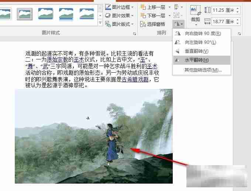Select the waterfall landscape picture
This screenshot has height=191, width=251.
tap(94, 136)
